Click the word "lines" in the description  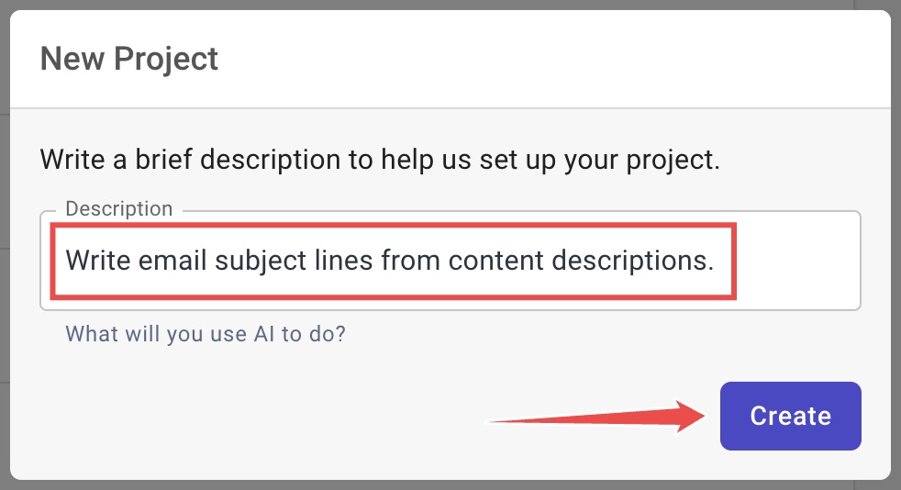(340, 261)
